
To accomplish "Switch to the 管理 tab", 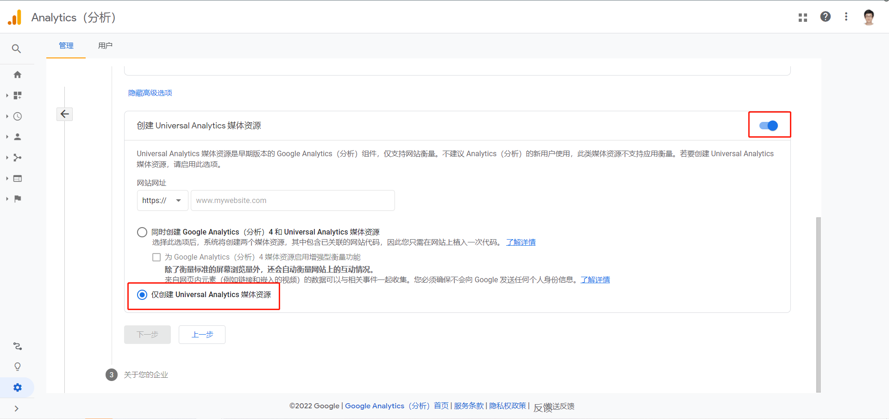I will pyautogui.click(x=66, y=46).
